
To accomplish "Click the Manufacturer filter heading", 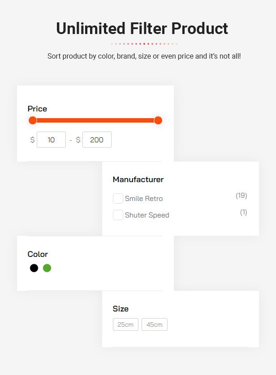I will pyautogui.click(x=138, y=179).
